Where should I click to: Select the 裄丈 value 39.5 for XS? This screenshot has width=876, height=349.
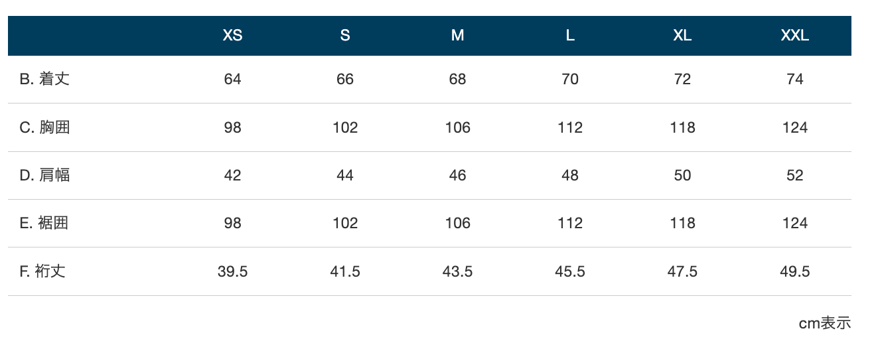pos(232,271)
